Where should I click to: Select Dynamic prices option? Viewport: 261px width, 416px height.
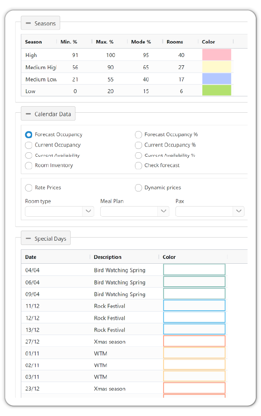coord(139,188)
